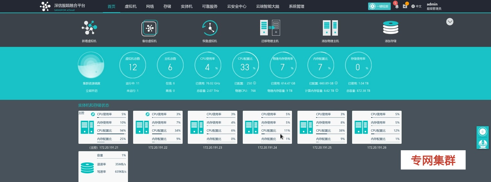Click the 添加物理主机 server icon
Image resolution: width=491 pixels, height=182 pixels.
(330, 28)
